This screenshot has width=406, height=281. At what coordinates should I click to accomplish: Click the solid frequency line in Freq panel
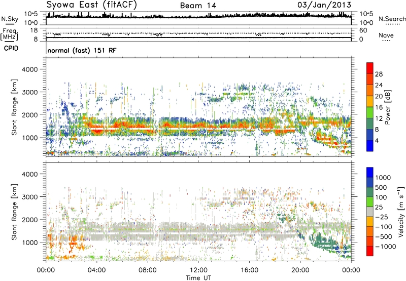tap(198, 38)
